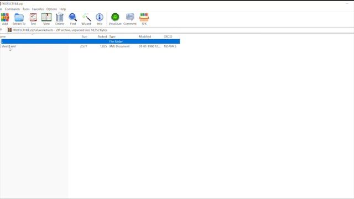Select the sheet1.xml file
354x199 pixels.
click(x=9, y=46)
